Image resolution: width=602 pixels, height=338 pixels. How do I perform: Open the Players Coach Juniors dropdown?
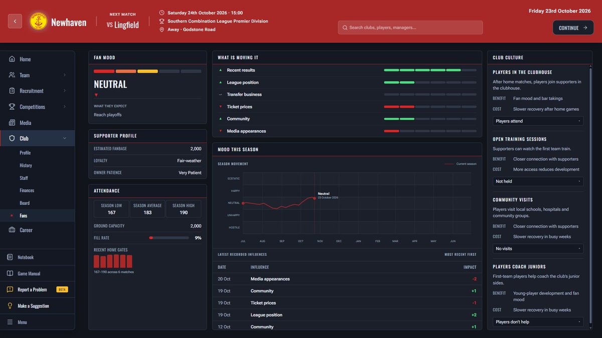tap(538, 322)
